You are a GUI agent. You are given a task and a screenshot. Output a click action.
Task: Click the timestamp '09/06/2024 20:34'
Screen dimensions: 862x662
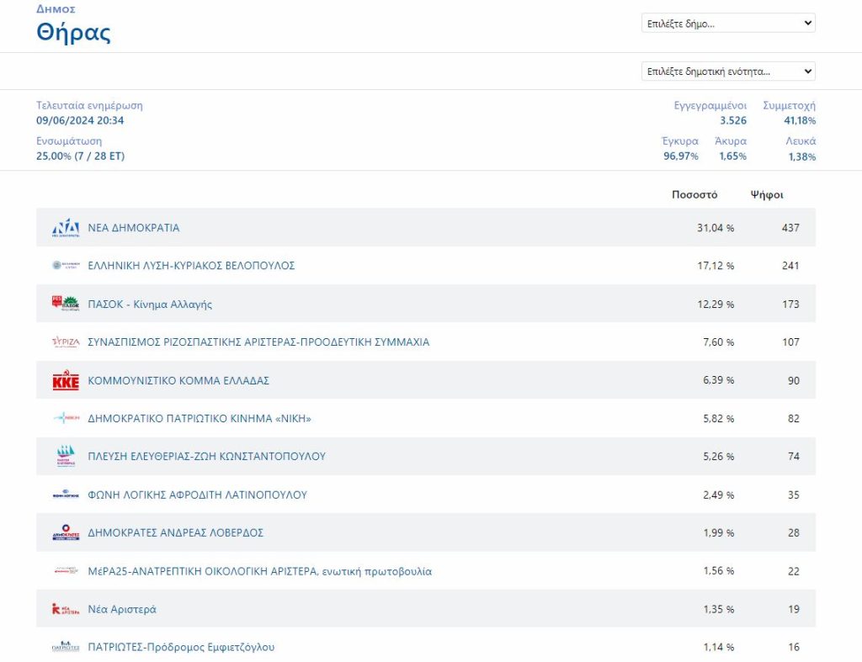pos(80,120)
